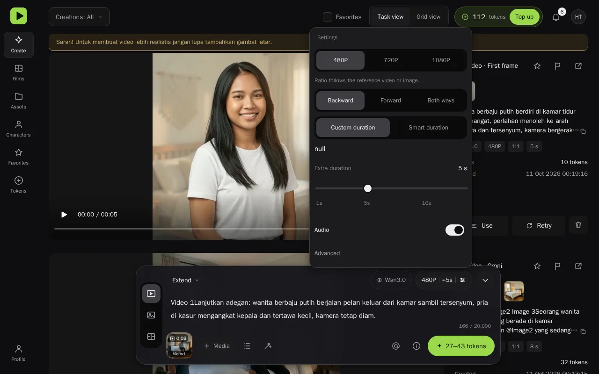Screen dimensions: 599x374
Task: Open the HT account avatar
Action: tap(578, 17)
